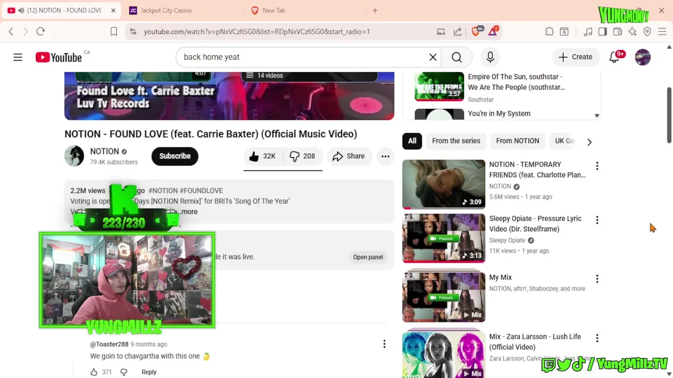Reply to the Toaster288 comment
Viewport: 673px width, 378px height.
coord(149,372)
